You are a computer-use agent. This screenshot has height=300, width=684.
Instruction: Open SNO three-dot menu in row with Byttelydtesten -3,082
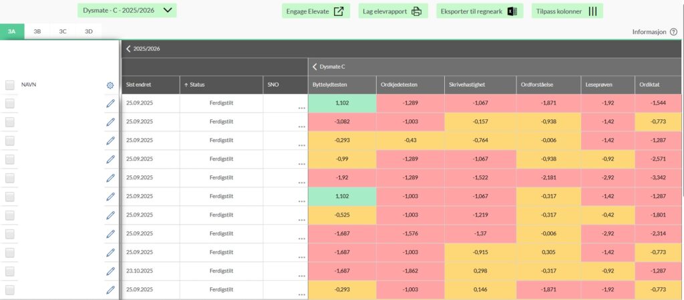[x=301, y=127]
